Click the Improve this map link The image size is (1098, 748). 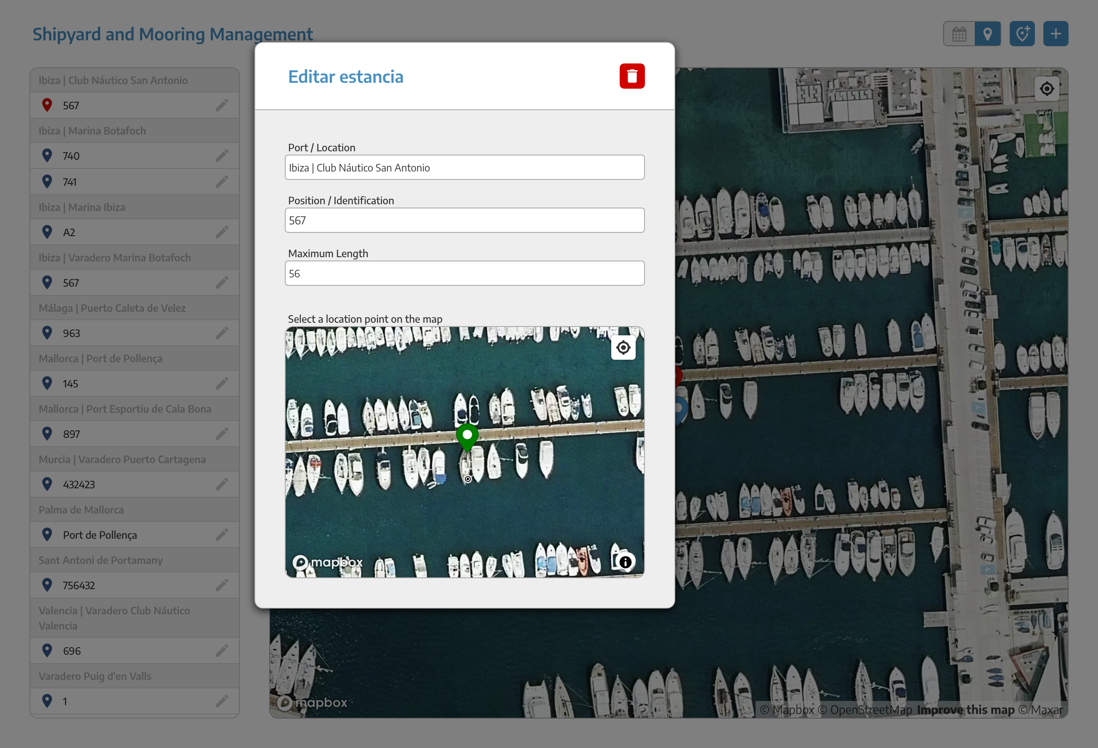965,710
